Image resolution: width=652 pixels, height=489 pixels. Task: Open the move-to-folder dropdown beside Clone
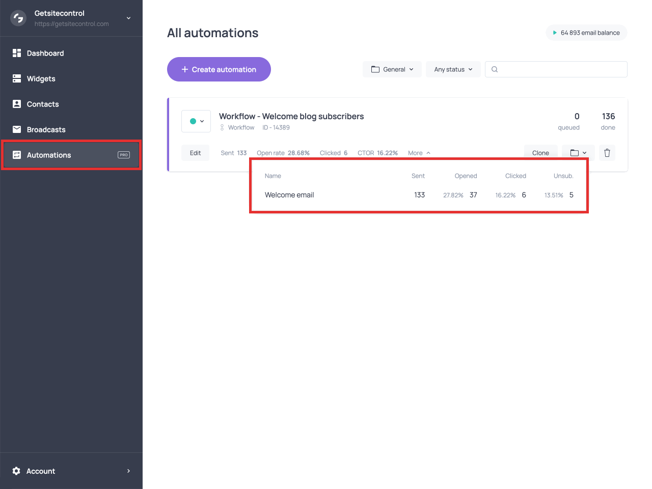coord(578,153)
